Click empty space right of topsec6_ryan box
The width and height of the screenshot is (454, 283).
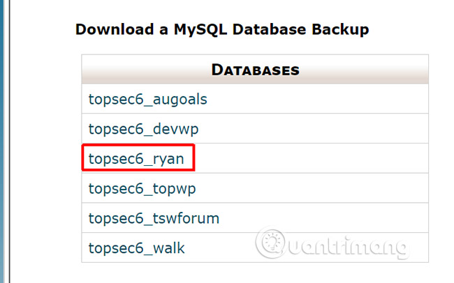click(312, 158)
